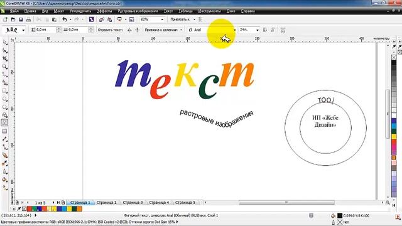The height and width of the screenshot is (226, 402).
Task: Open the Справка menu
Action: (x=247, y=11)
